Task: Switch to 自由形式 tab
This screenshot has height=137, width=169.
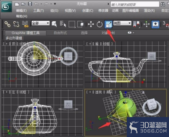Action: point(60,33)
